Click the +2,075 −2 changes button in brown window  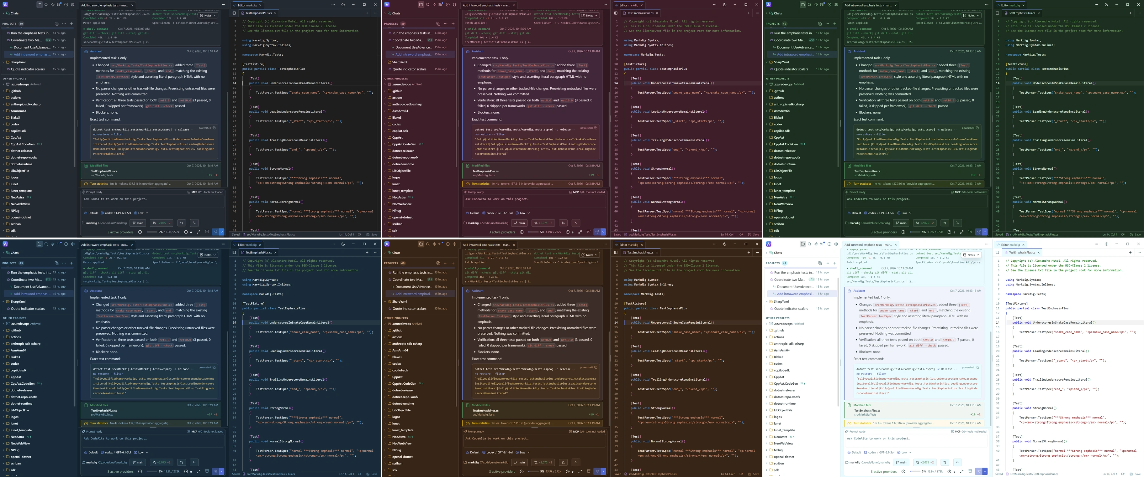tap(543, 462)
